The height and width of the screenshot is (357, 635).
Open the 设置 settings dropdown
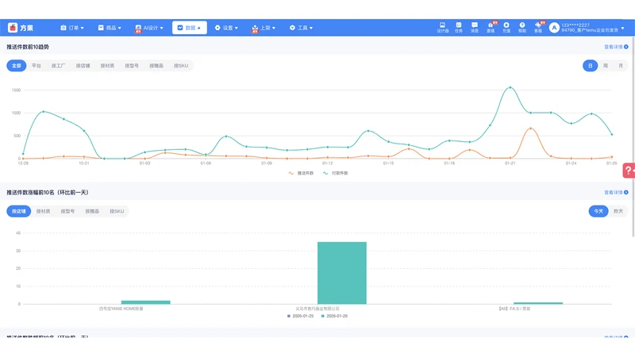(226, 28)
